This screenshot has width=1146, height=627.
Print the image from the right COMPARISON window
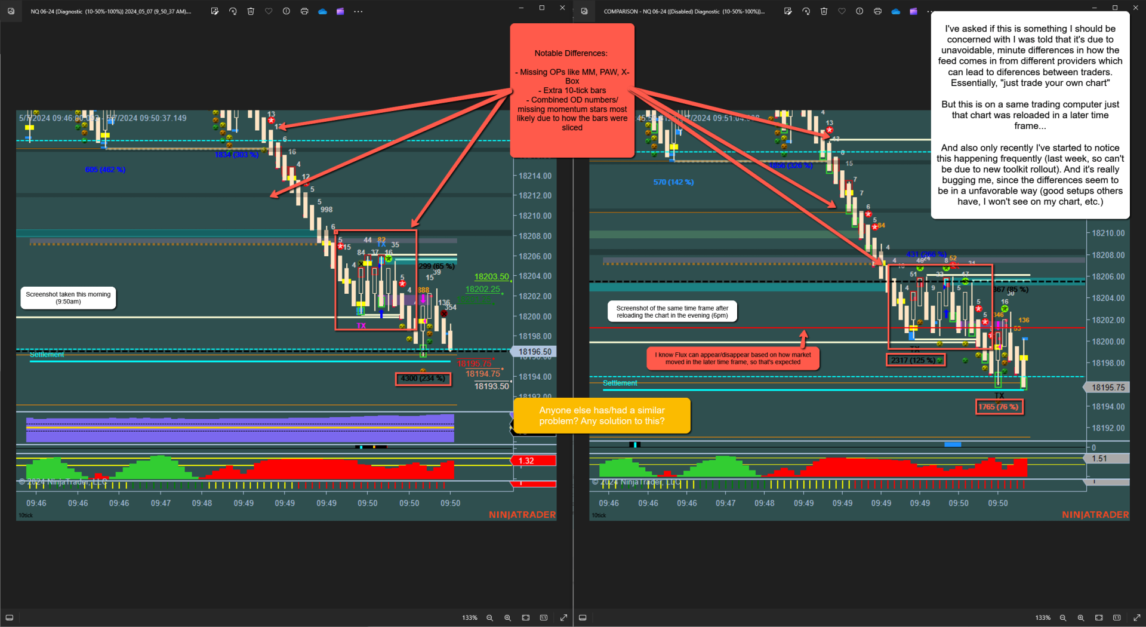[x=877, y=11]
